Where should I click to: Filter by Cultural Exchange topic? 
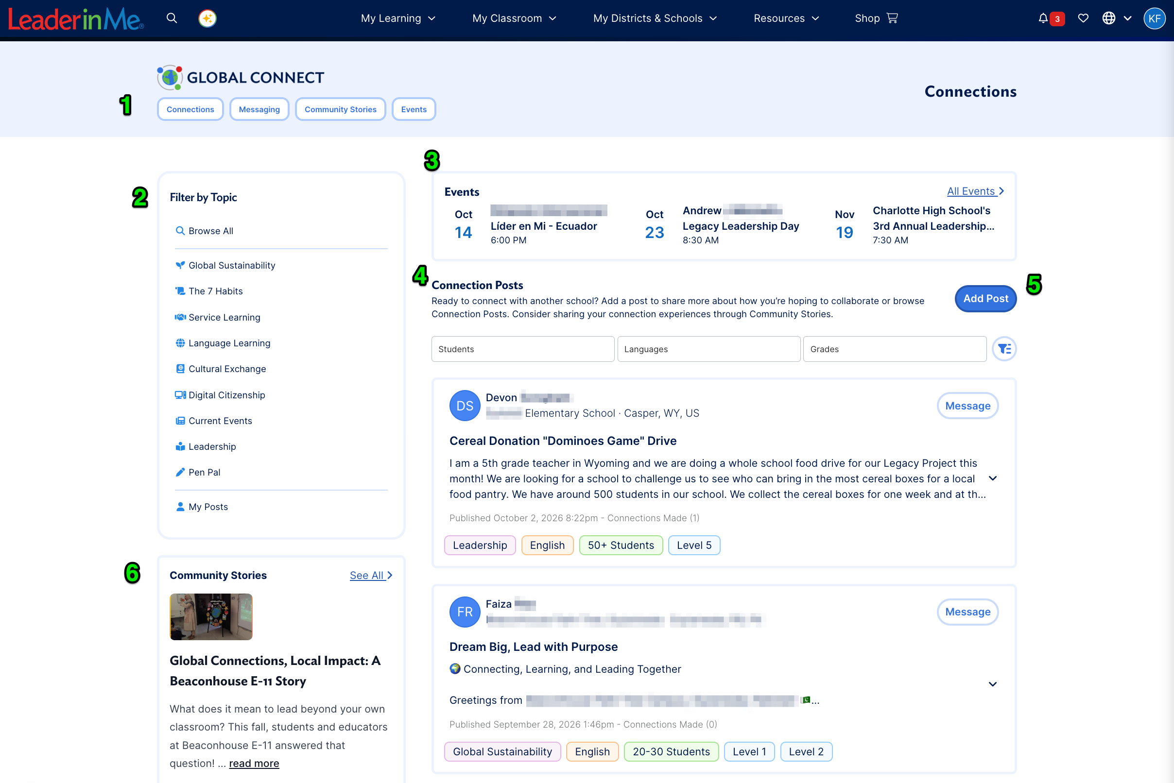[221, 369]
